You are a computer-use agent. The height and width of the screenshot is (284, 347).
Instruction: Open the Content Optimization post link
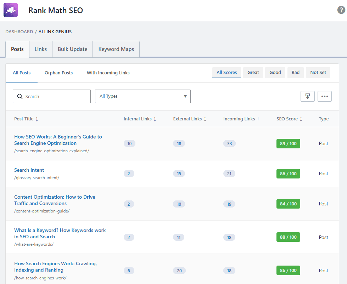click(x=55, y=200)
